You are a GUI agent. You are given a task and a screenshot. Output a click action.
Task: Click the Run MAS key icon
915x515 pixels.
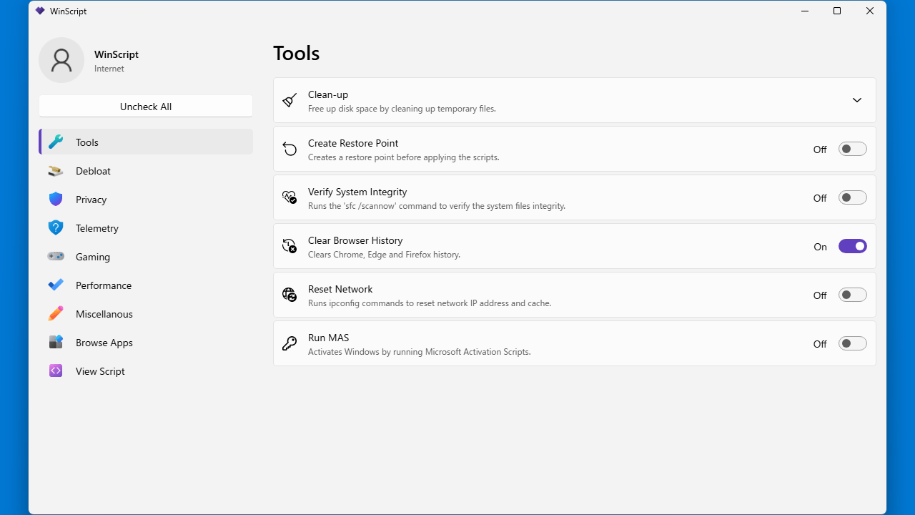click(x=290, y=343)
